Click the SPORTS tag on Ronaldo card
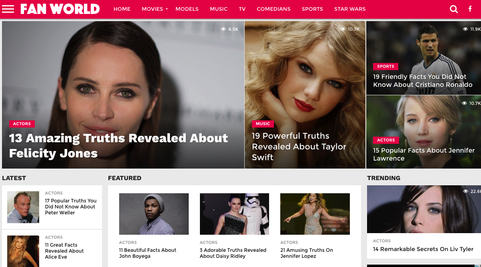The height and width of the screenshot is (267, 481). 385,67
